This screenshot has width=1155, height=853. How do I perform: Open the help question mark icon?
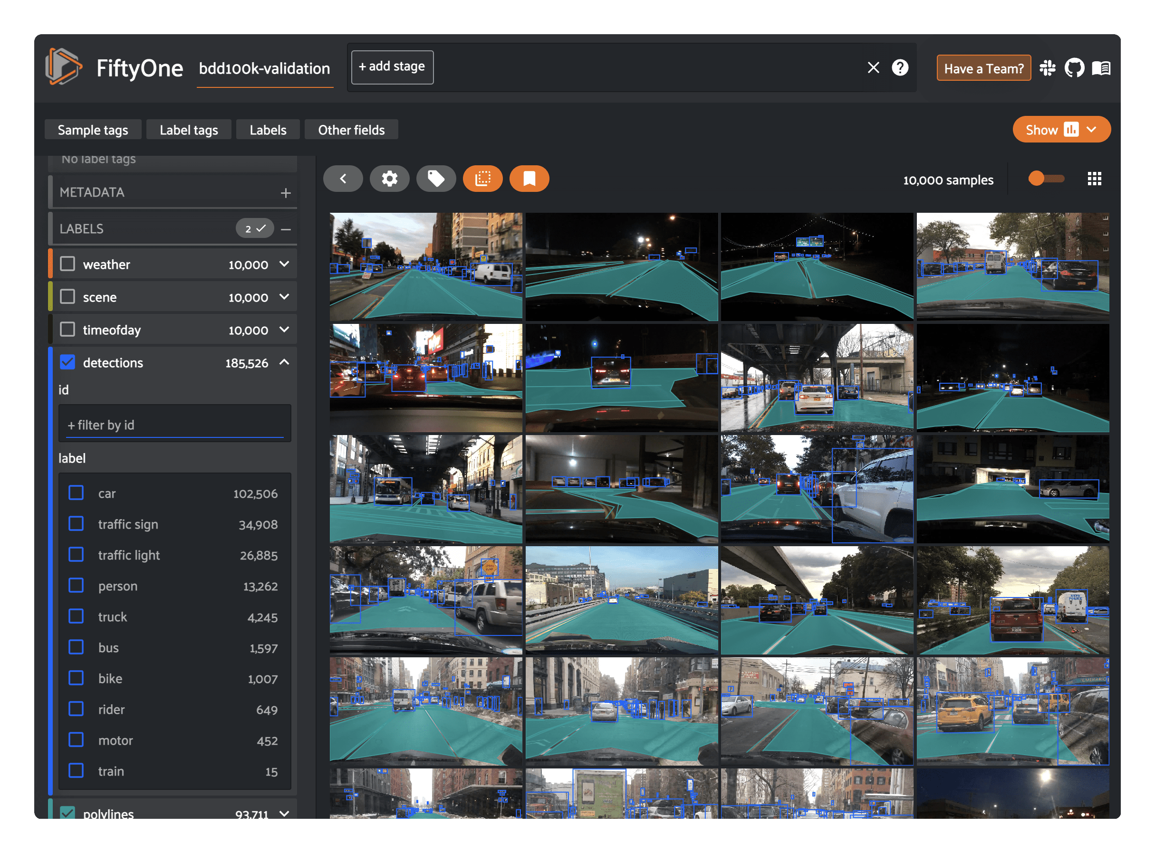[x=900, y=67]
